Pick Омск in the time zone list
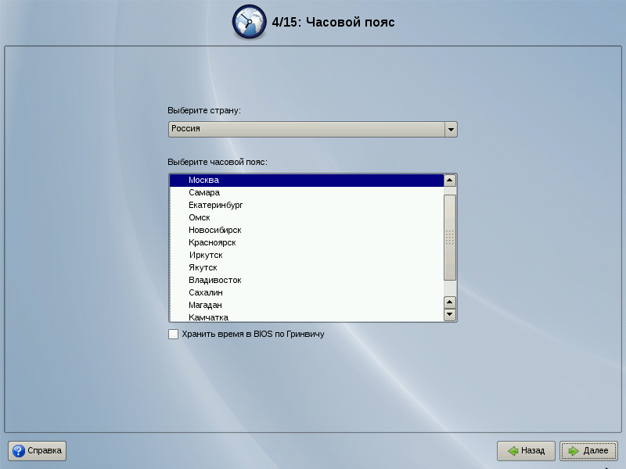This screenshot has width=626, height=469. click(x=199, y=217)
